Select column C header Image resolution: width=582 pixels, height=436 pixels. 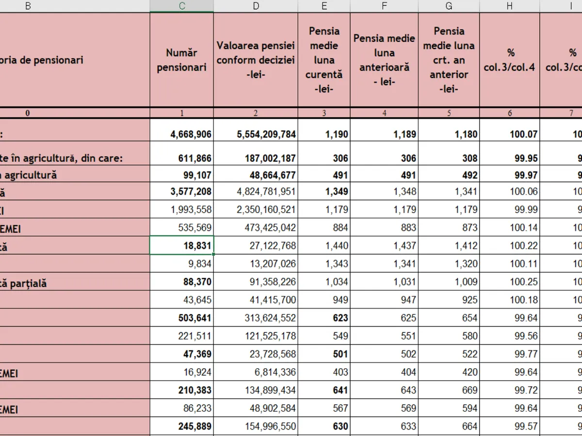coord(181,6)
